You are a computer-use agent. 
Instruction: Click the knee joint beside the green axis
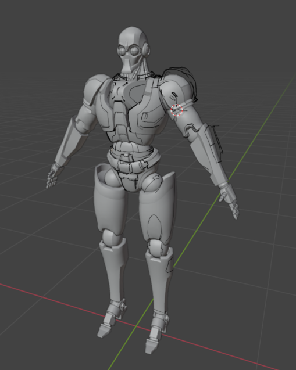tap(156, 248)
